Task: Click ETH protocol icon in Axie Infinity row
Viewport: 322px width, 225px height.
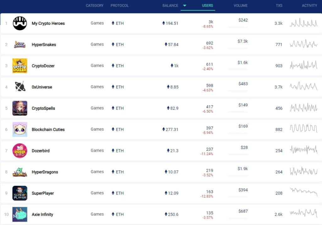Action: pyautogui.click(x=113, y=214)
